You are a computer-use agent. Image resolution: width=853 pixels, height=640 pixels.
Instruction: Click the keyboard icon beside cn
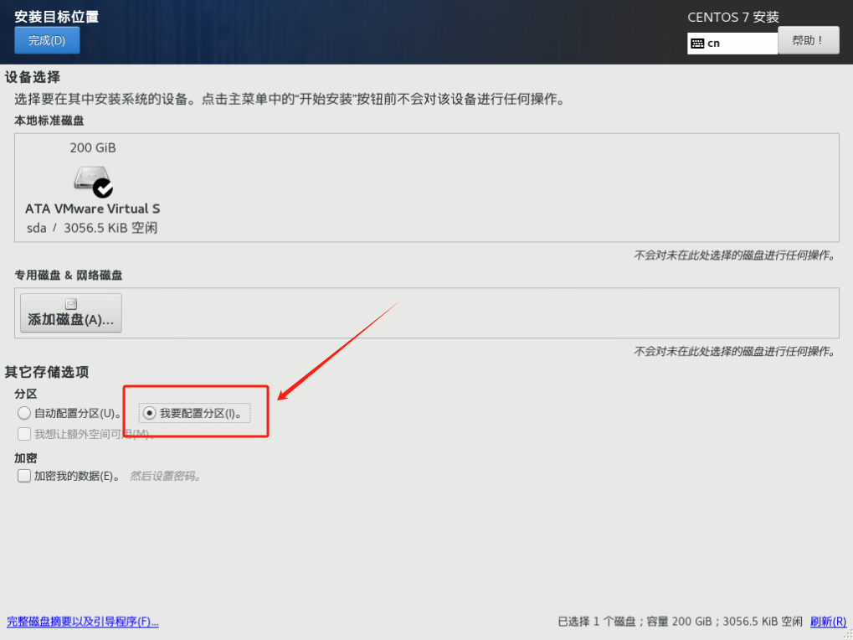pos(697,44)
